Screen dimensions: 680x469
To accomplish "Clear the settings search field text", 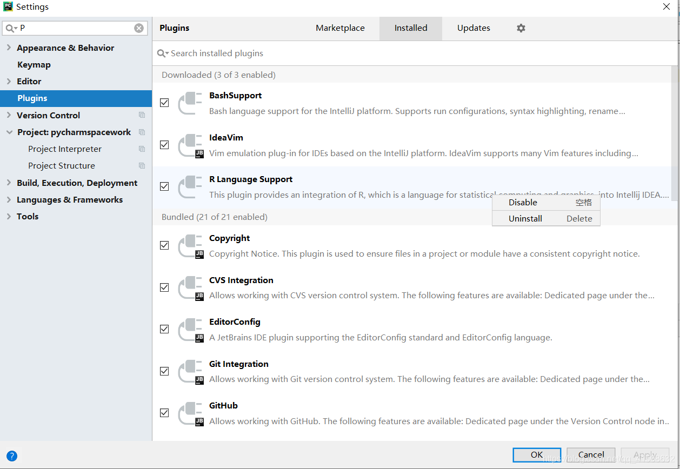I will click(x=139, y=28).
